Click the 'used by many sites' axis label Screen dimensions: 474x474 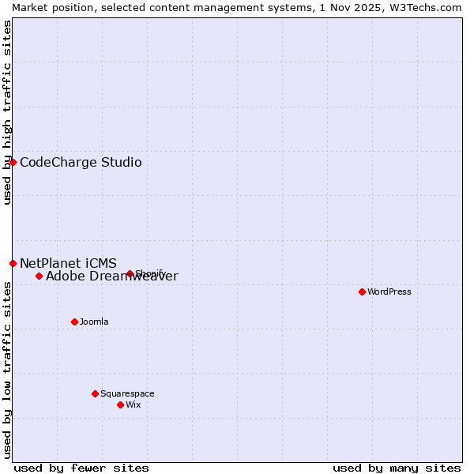point(397,468)
